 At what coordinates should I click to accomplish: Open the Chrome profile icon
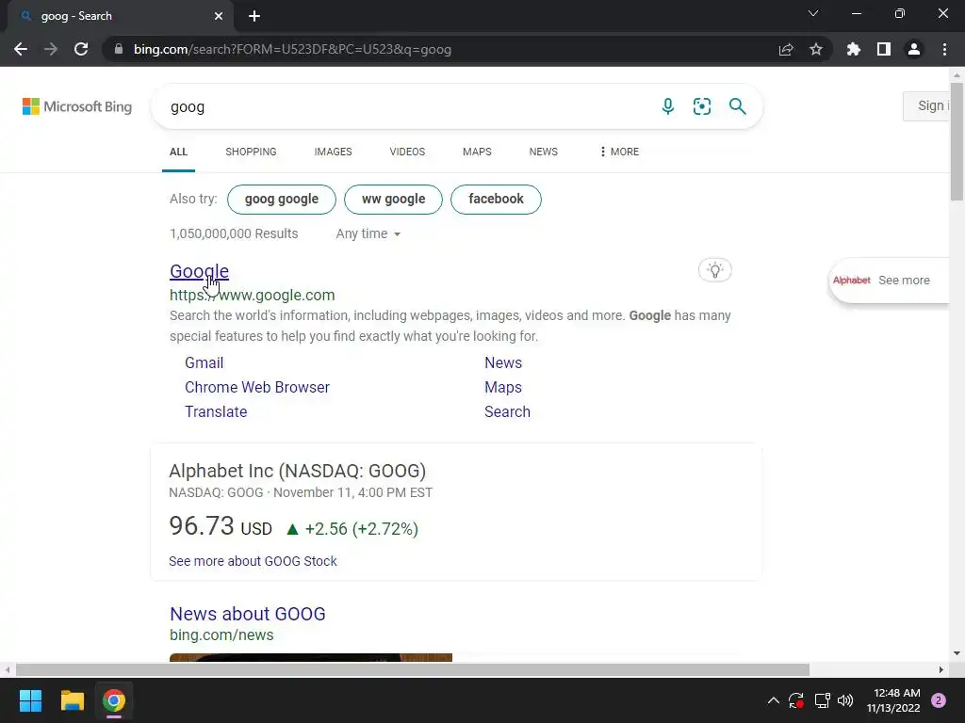(914, 49)
